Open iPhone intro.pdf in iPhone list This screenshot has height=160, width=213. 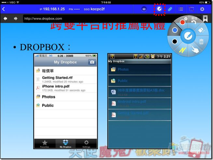tap(66, 88)
